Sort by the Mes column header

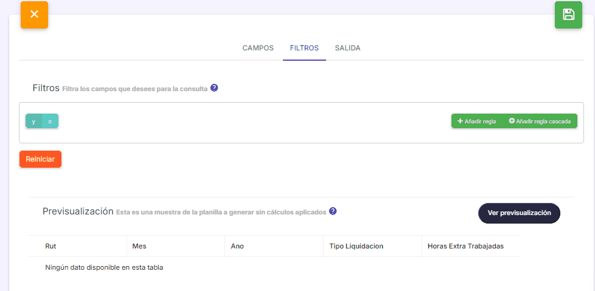[x=176, y=246]
